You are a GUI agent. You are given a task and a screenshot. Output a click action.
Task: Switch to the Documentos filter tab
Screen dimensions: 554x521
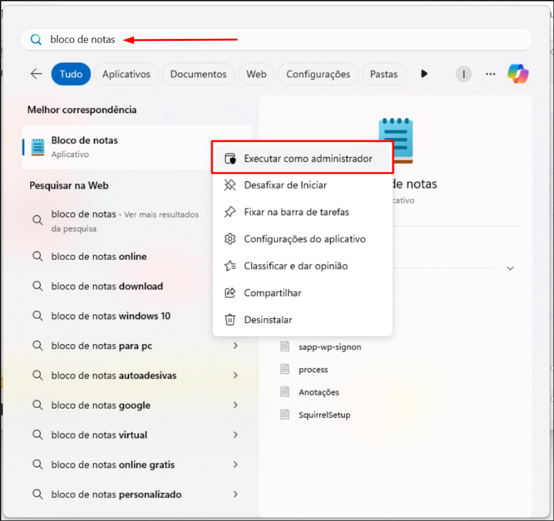198,74
